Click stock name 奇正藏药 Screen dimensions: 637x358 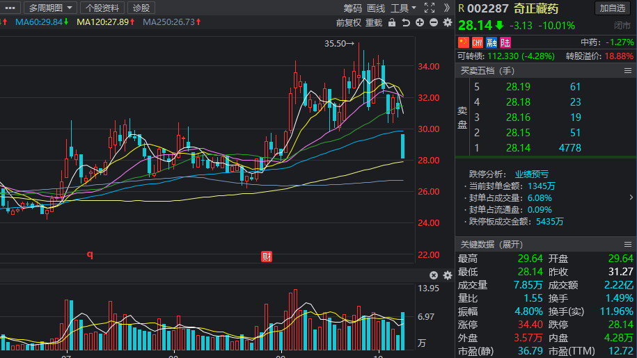pos(536,8)
